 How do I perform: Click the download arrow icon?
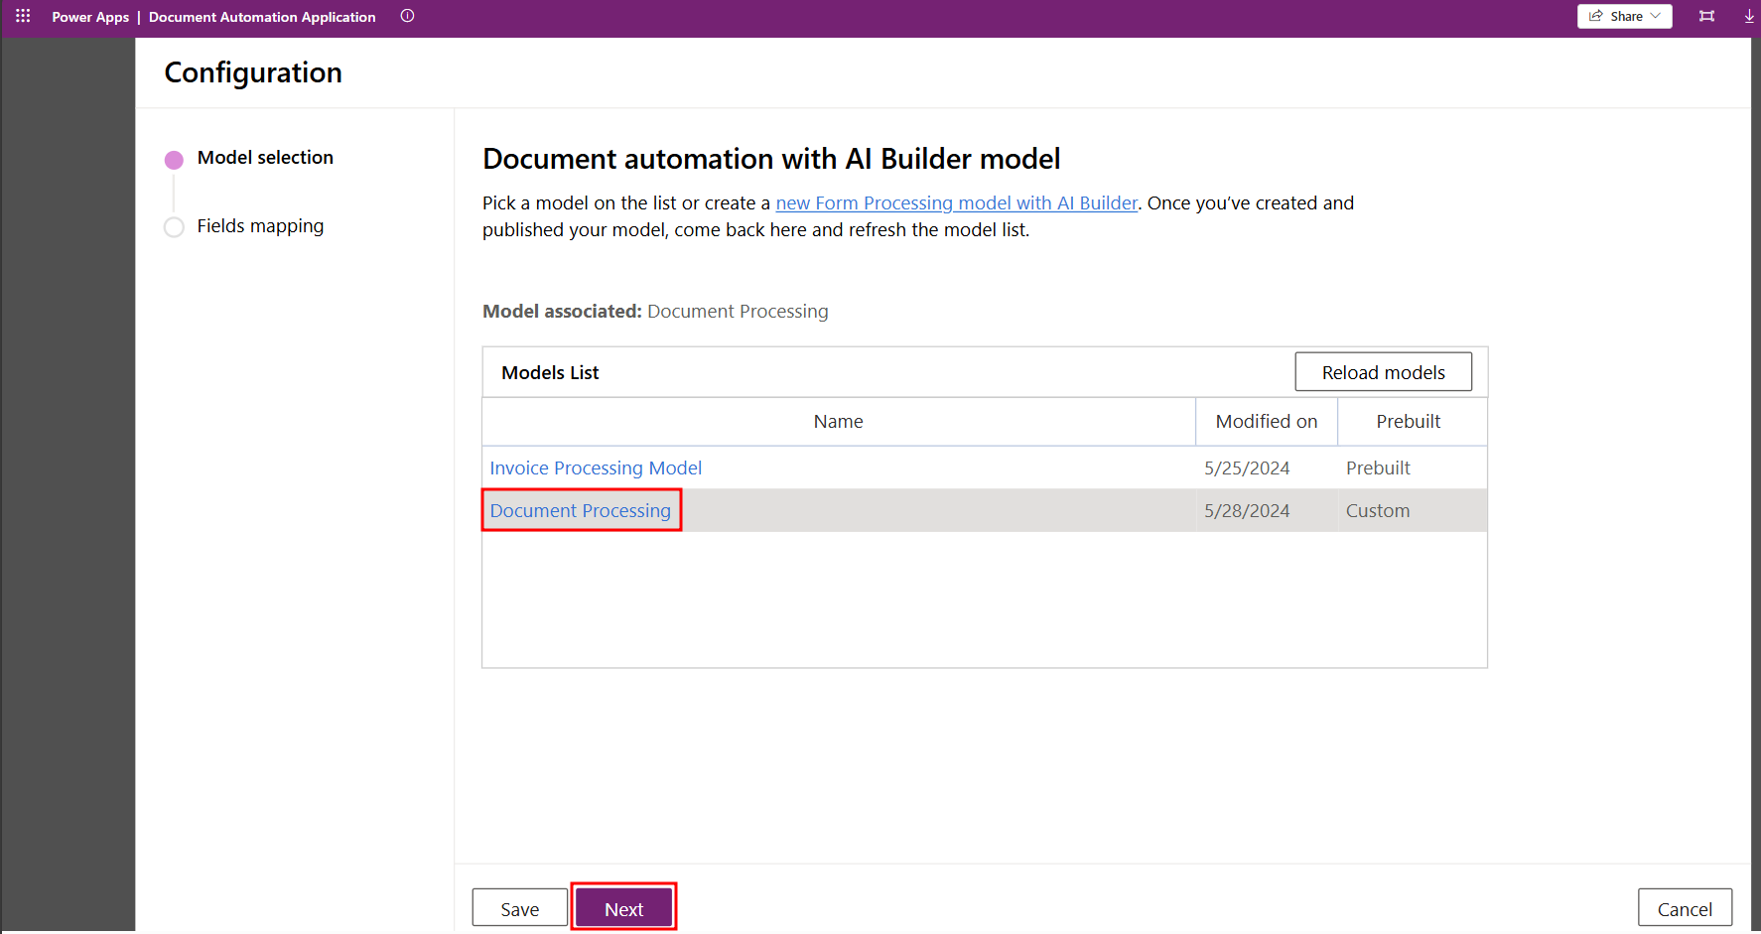click(1749, 16)
